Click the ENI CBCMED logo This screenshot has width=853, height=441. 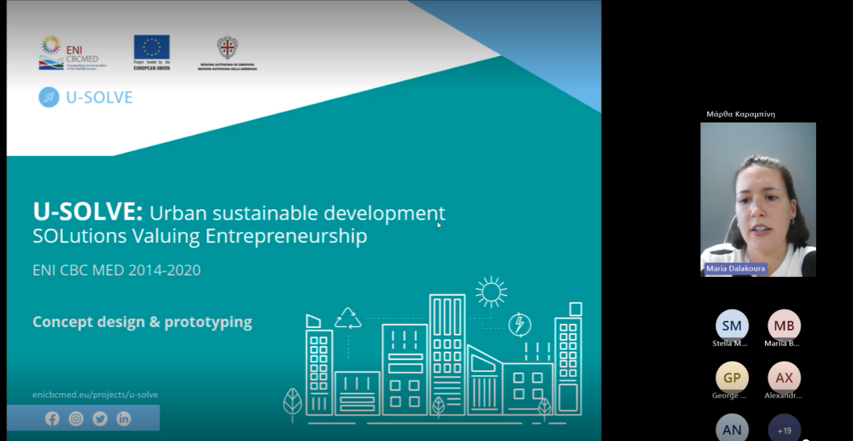[71, 53]
